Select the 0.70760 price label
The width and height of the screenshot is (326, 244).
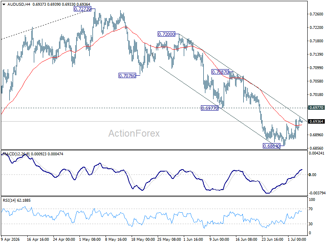click(x=127, y=76)
